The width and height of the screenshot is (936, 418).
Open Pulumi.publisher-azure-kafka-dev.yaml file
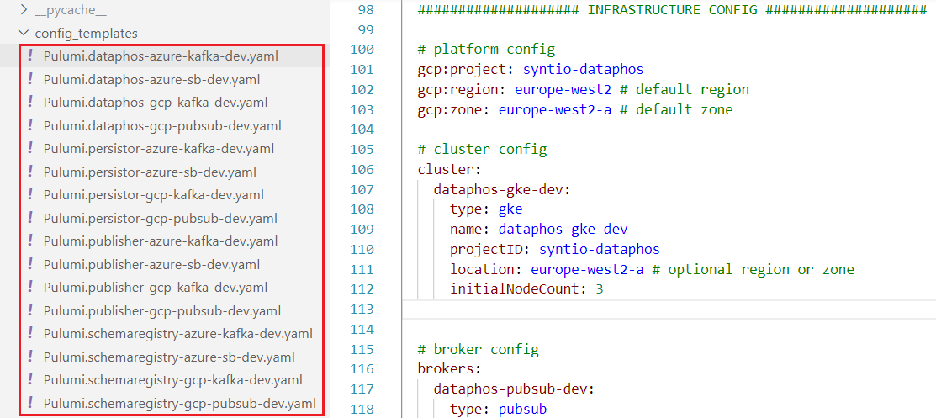point(161,241)
